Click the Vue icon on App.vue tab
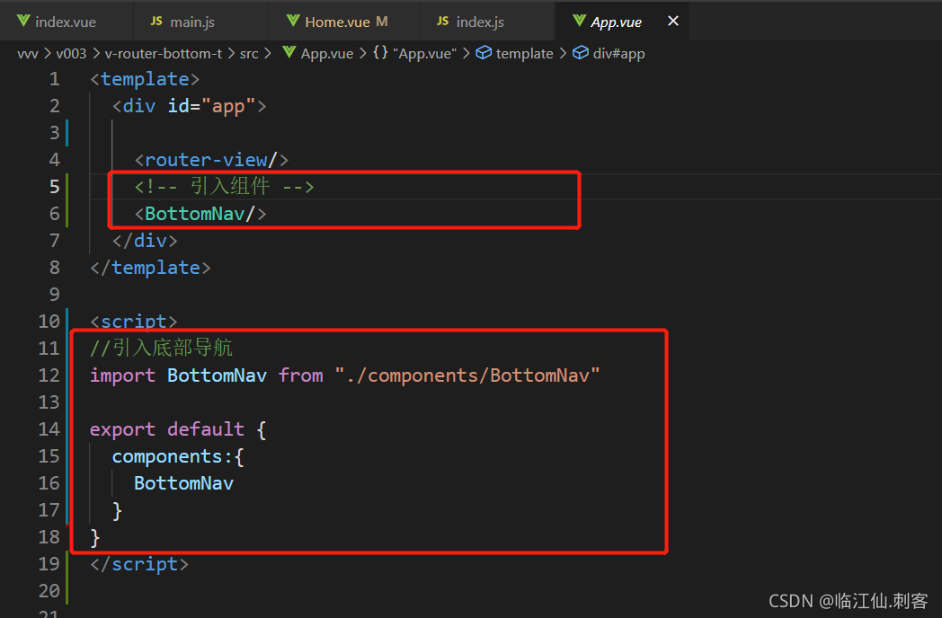Screen dimensions: 942x618 pos(579,21)
